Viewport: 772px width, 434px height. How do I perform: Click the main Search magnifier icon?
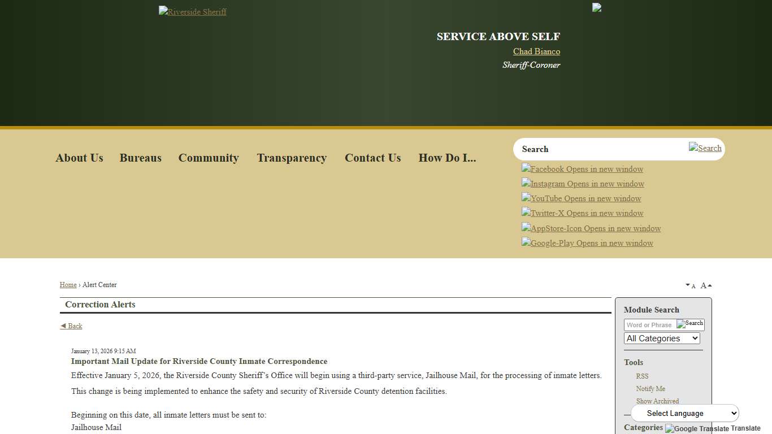click(705, 148)
